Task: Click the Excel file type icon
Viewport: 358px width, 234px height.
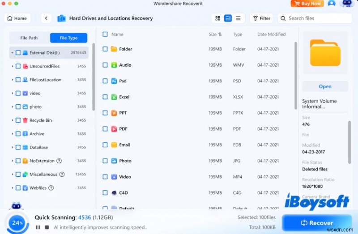Action: [x=114, y=97]
